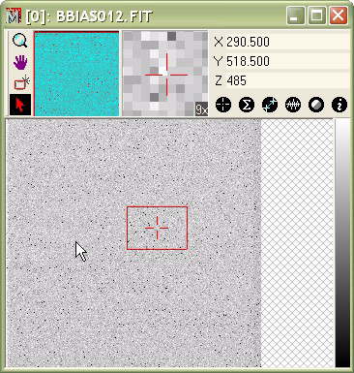
Task: Minimize the BBIAS012.FIT image window
Action: point(296,16)
